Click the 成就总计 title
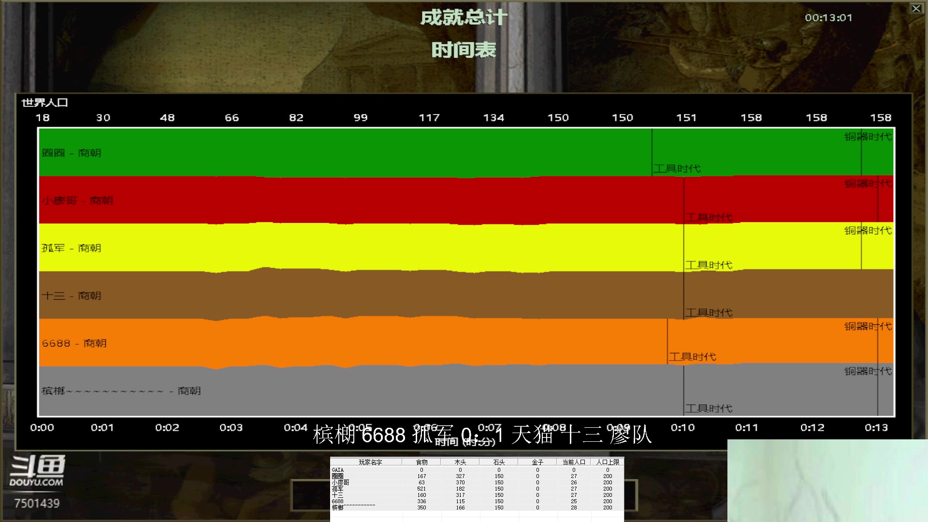This screenshot has width=928, height=522. pyautogui.click(x=464, y=18)
